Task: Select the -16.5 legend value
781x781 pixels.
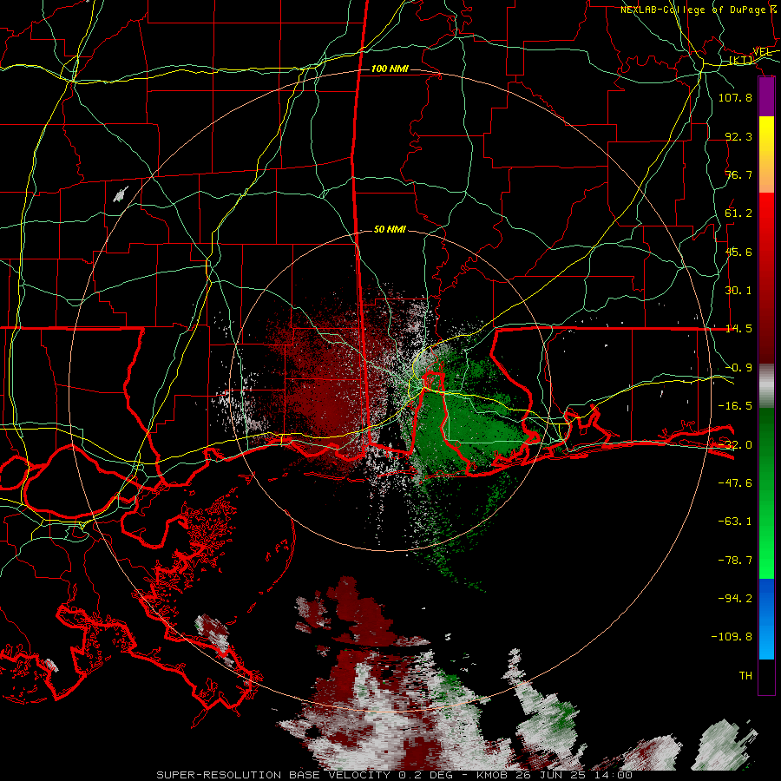Action: pos(735,406)
